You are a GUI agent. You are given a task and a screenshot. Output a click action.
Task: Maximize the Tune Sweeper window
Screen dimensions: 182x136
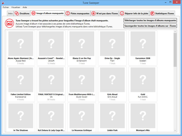(170, 2)
